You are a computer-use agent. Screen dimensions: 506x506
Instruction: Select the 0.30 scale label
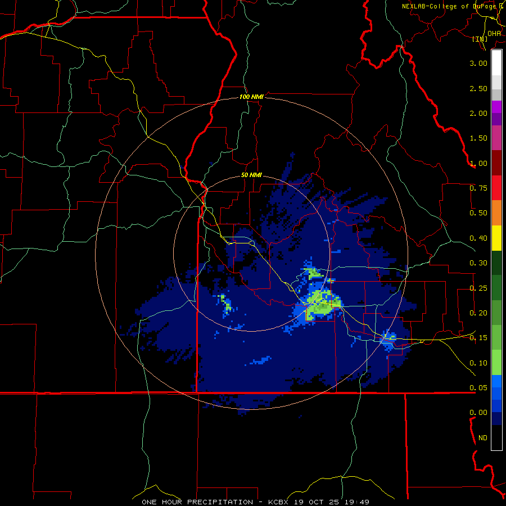point(478,263)
